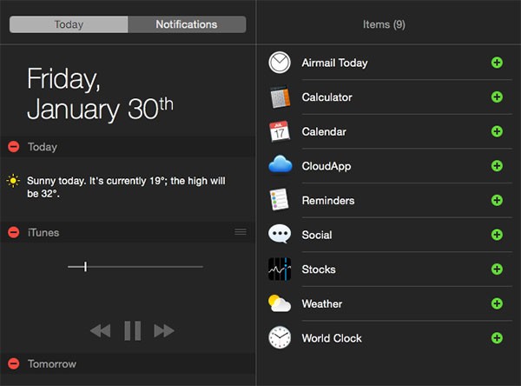Switch to the Today tab
This screenshot has width=521, height=386.
tap(69, 24)
